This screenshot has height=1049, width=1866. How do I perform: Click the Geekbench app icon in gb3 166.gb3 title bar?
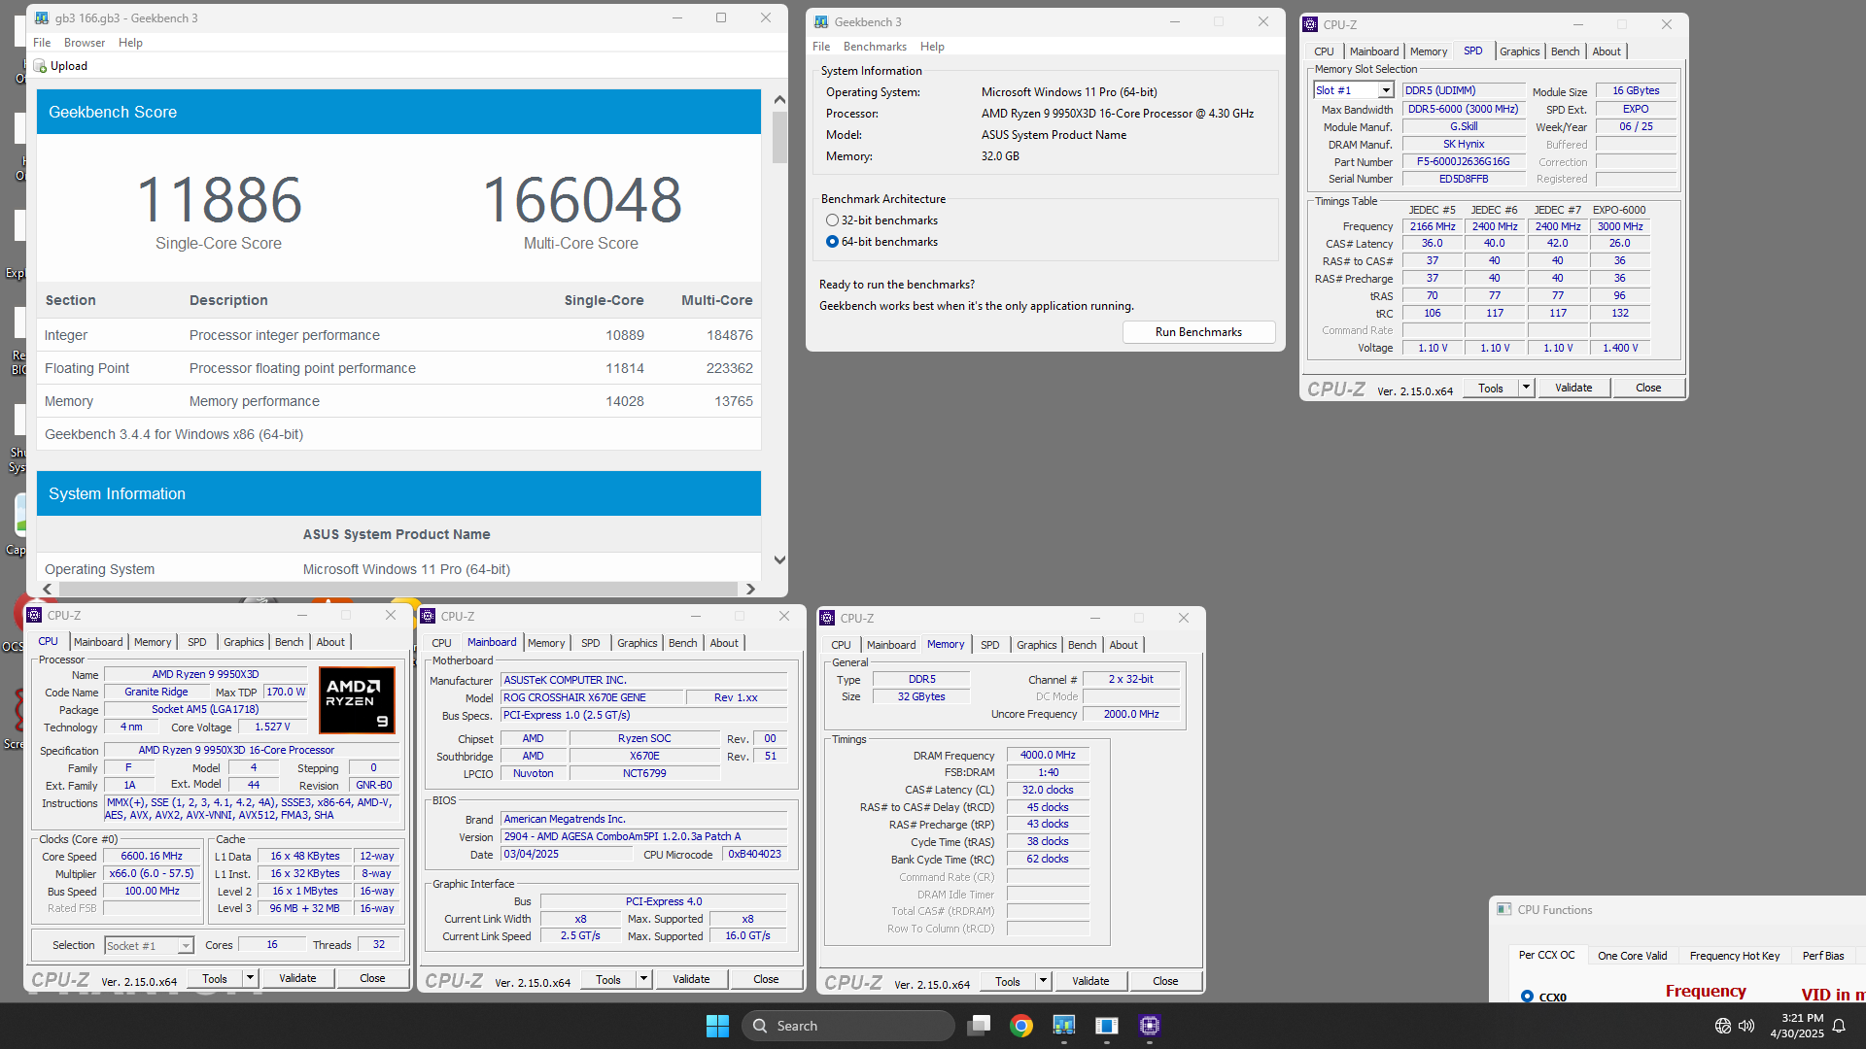pos(42,17)
